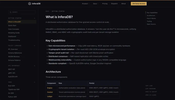Open Go SDK in the sidebar
The image size is (175, 100).
(11, 93)
